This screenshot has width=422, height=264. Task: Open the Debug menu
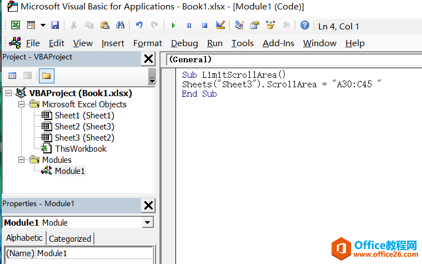point(184,43)
